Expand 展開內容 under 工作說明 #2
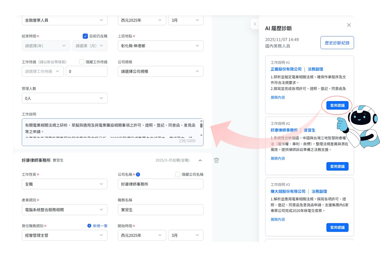Viewport: 380px width, 257px height. 278,158
